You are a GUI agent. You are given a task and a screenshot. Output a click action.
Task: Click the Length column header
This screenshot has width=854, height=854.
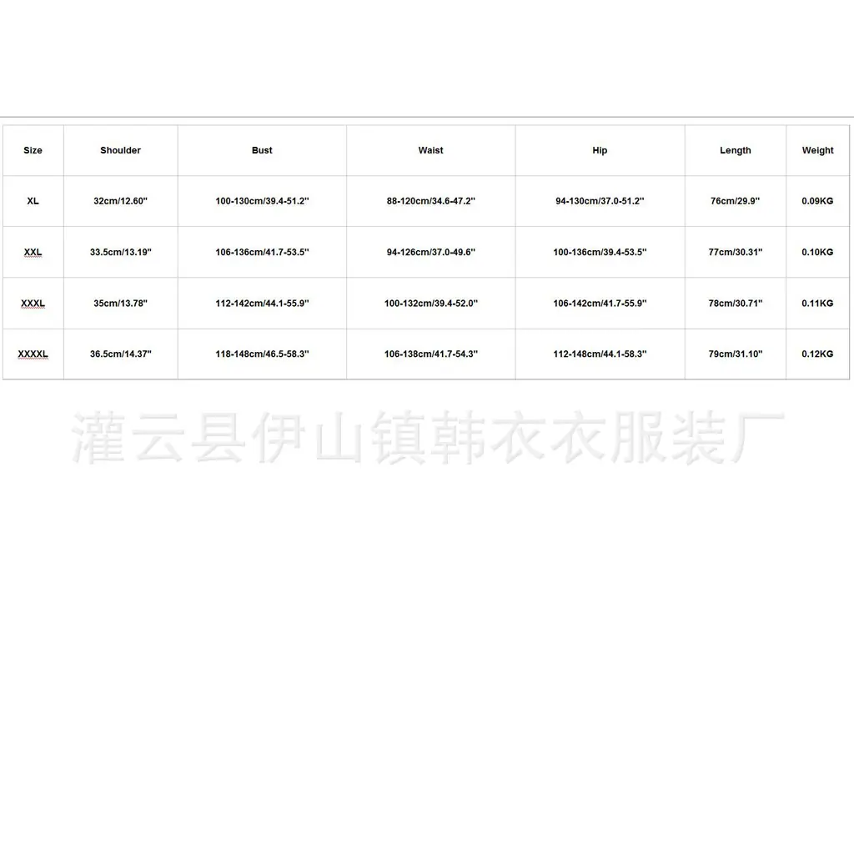click(736, 150)
